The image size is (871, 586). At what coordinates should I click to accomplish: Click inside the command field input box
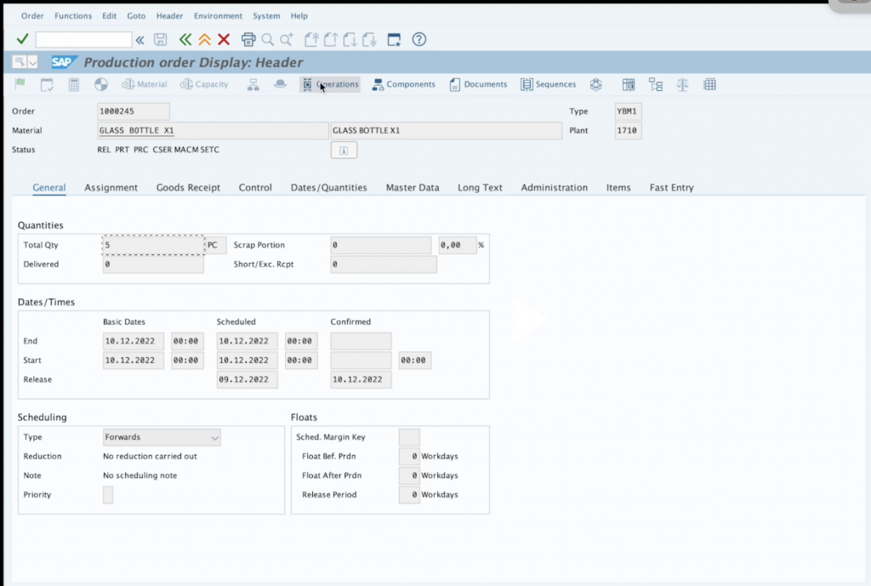[x=83, y=39]
